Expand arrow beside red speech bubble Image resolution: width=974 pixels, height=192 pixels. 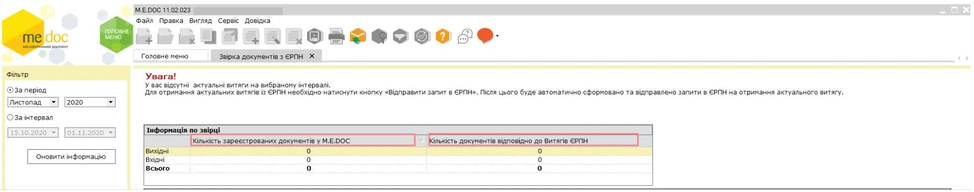tap(497, 36)
